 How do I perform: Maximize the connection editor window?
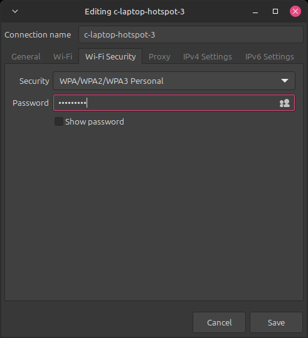tap(275, 11)
